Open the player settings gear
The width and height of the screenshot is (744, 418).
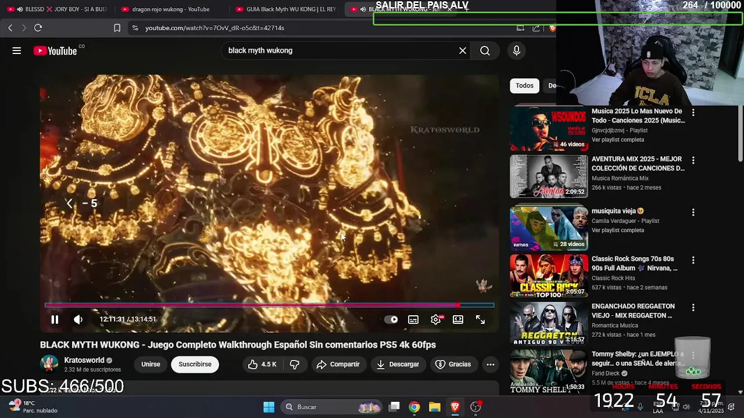436,319
